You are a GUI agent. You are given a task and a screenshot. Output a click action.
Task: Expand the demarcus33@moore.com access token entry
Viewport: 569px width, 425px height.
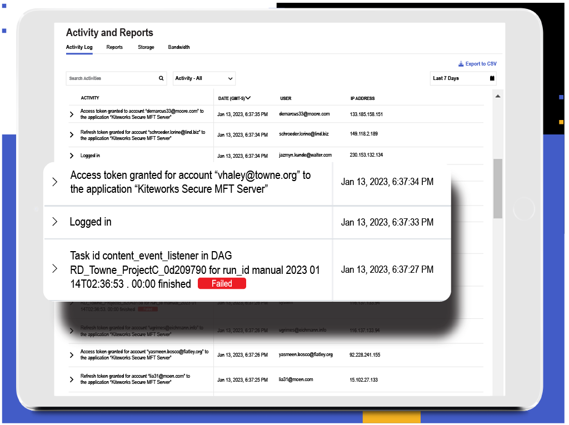coord(71,114)
